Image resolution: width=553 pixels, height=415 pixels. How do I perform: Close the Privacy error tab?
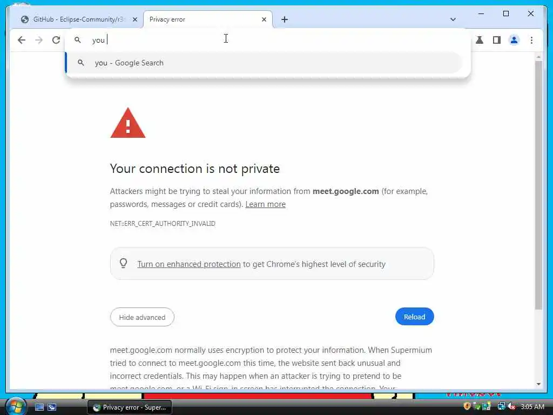264,19
